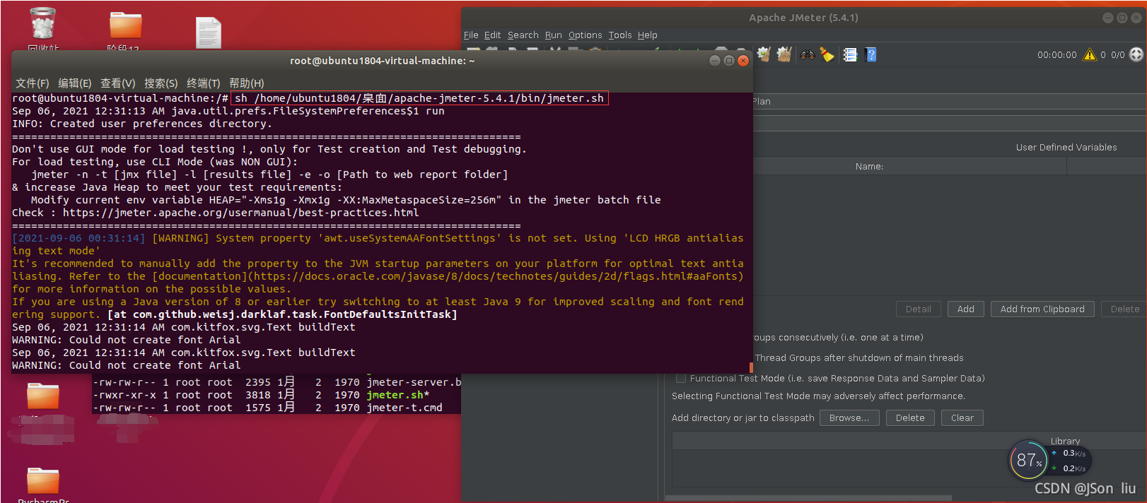Open the terminal 文件(F) menu

[33, 83]
